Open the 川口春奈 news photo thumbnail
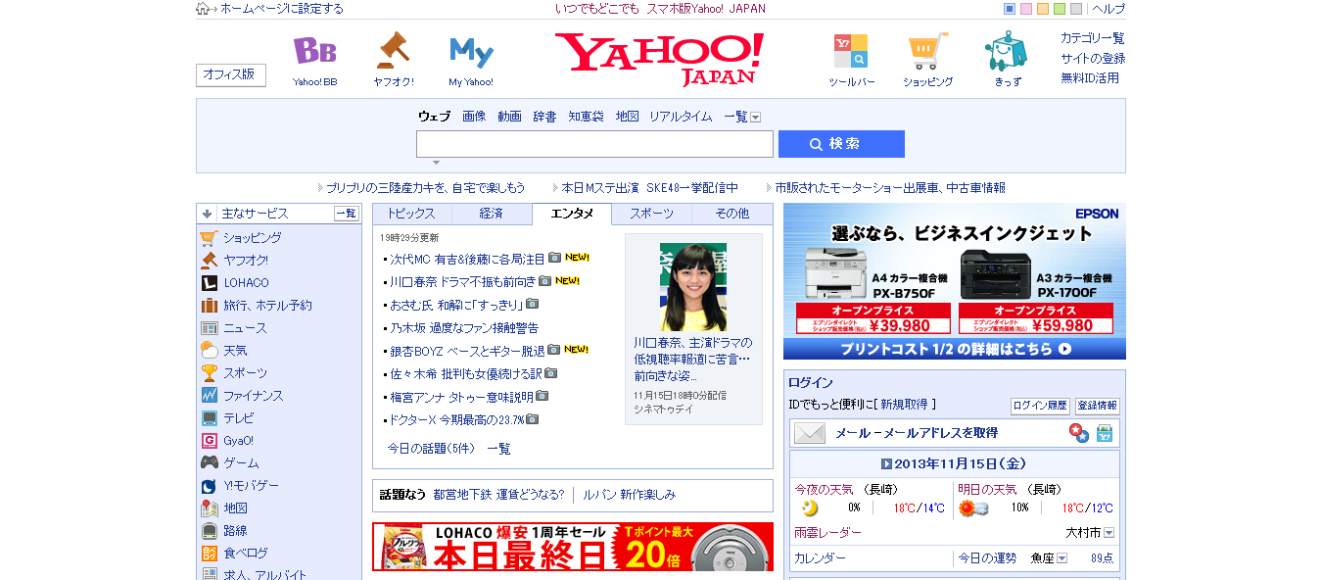The height and width of the screenshot is (580, 1321). [x=693, y=286]
